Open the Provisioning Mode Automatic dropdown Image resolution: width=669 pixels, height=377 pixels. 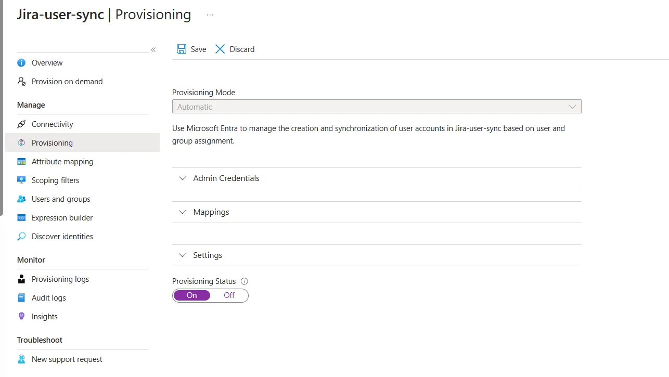(x=377, y=107)
